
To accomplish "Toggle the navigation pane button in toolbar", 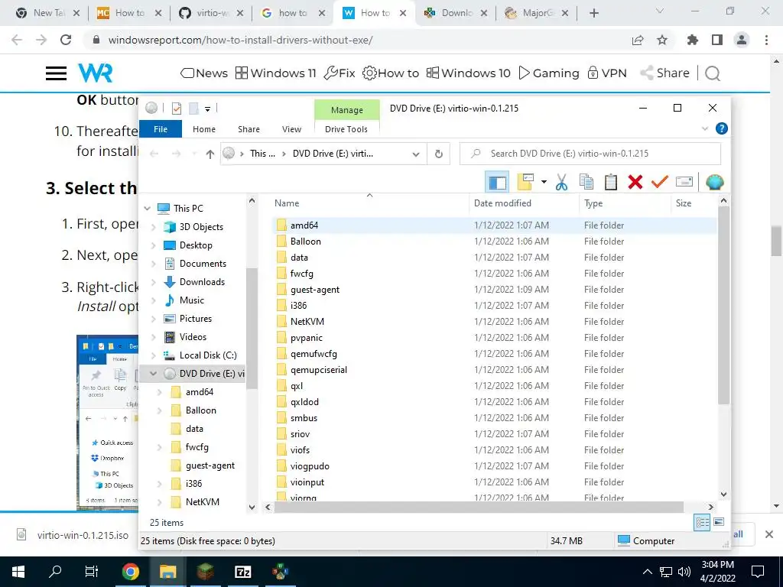I will point(497,182).
